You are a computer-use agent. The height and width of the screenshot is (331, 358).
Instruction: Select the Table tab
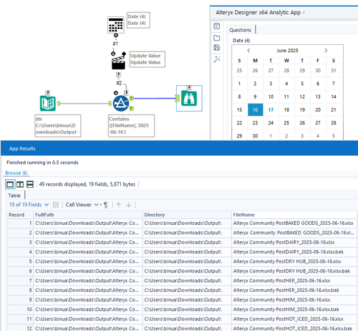(x=14, y=195)
